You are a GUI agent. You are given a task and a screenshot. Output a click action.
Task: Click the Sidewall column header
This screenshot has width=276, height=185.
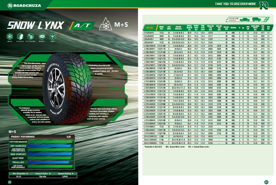click(233, 28)
